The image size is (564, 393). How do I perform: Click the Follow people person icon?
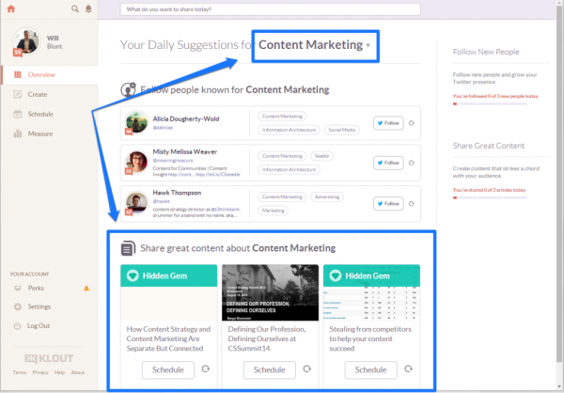[128, 89]
